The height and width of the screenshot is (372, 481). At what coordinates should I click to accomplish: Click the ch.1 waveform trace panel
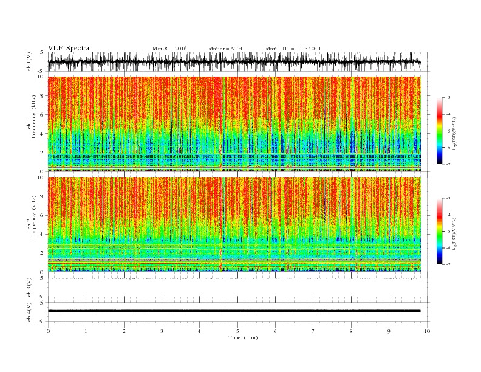point(239,61)
